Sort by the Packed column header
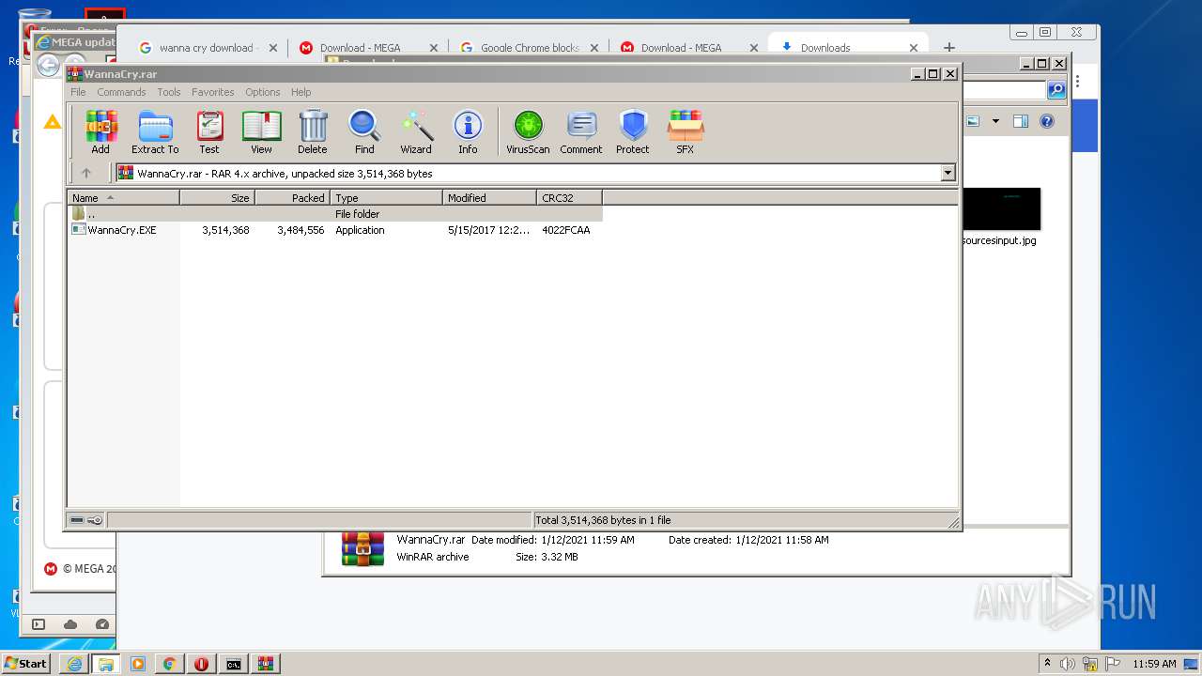 point(292,198)
